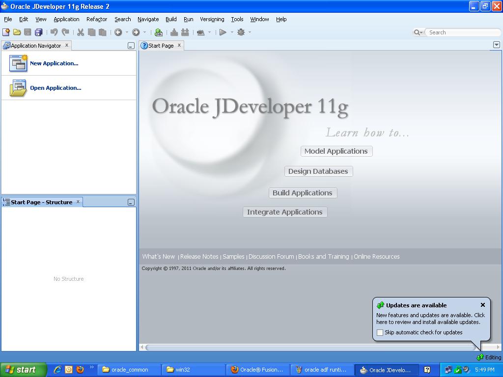The image size is (503, 377).
Task: Open the Debug dropdown arrow
Action: (x=250, y=32)
